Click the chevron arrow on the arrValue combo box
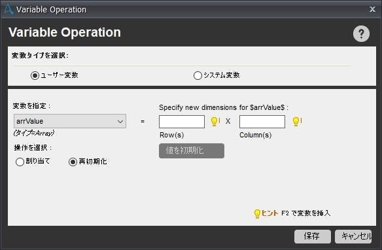Image resolution: width=382 pixels, height=250 pixels. pyautogui.click(x=120, y=121)
